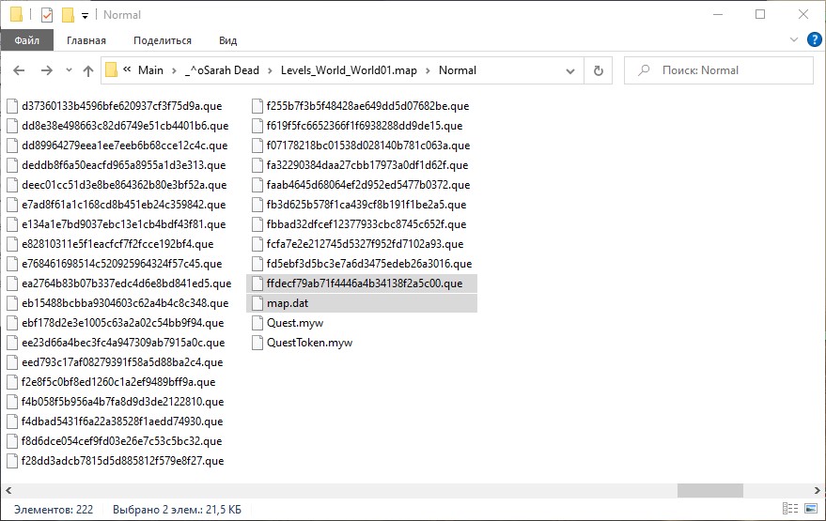Go back using the Back arrow
The width and height of the screenshot is (826, 521).
[x=20, y=70]
